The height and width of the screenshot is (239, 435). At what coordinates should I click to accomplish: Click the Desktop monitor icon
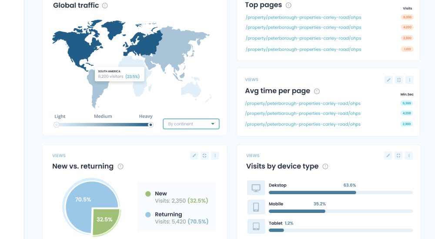(x=256, y=188)
